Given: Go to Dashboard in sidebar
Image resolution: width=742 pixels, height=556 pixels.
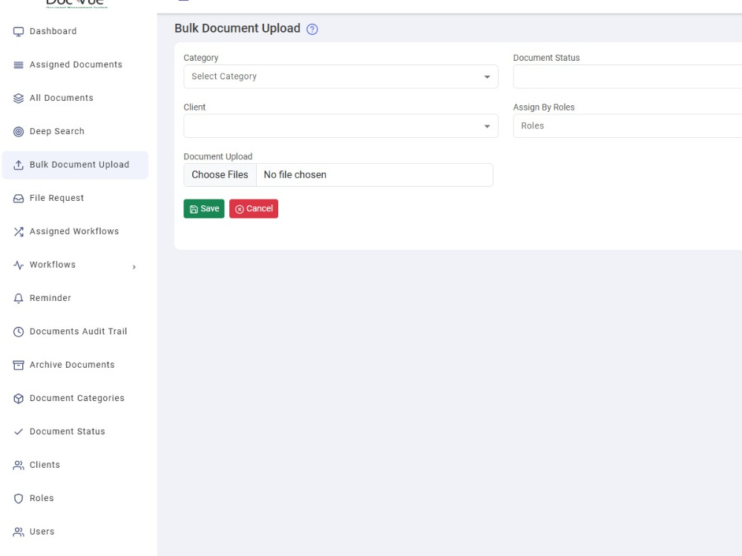Looking at the screenshot, I should tap(53, 31).
